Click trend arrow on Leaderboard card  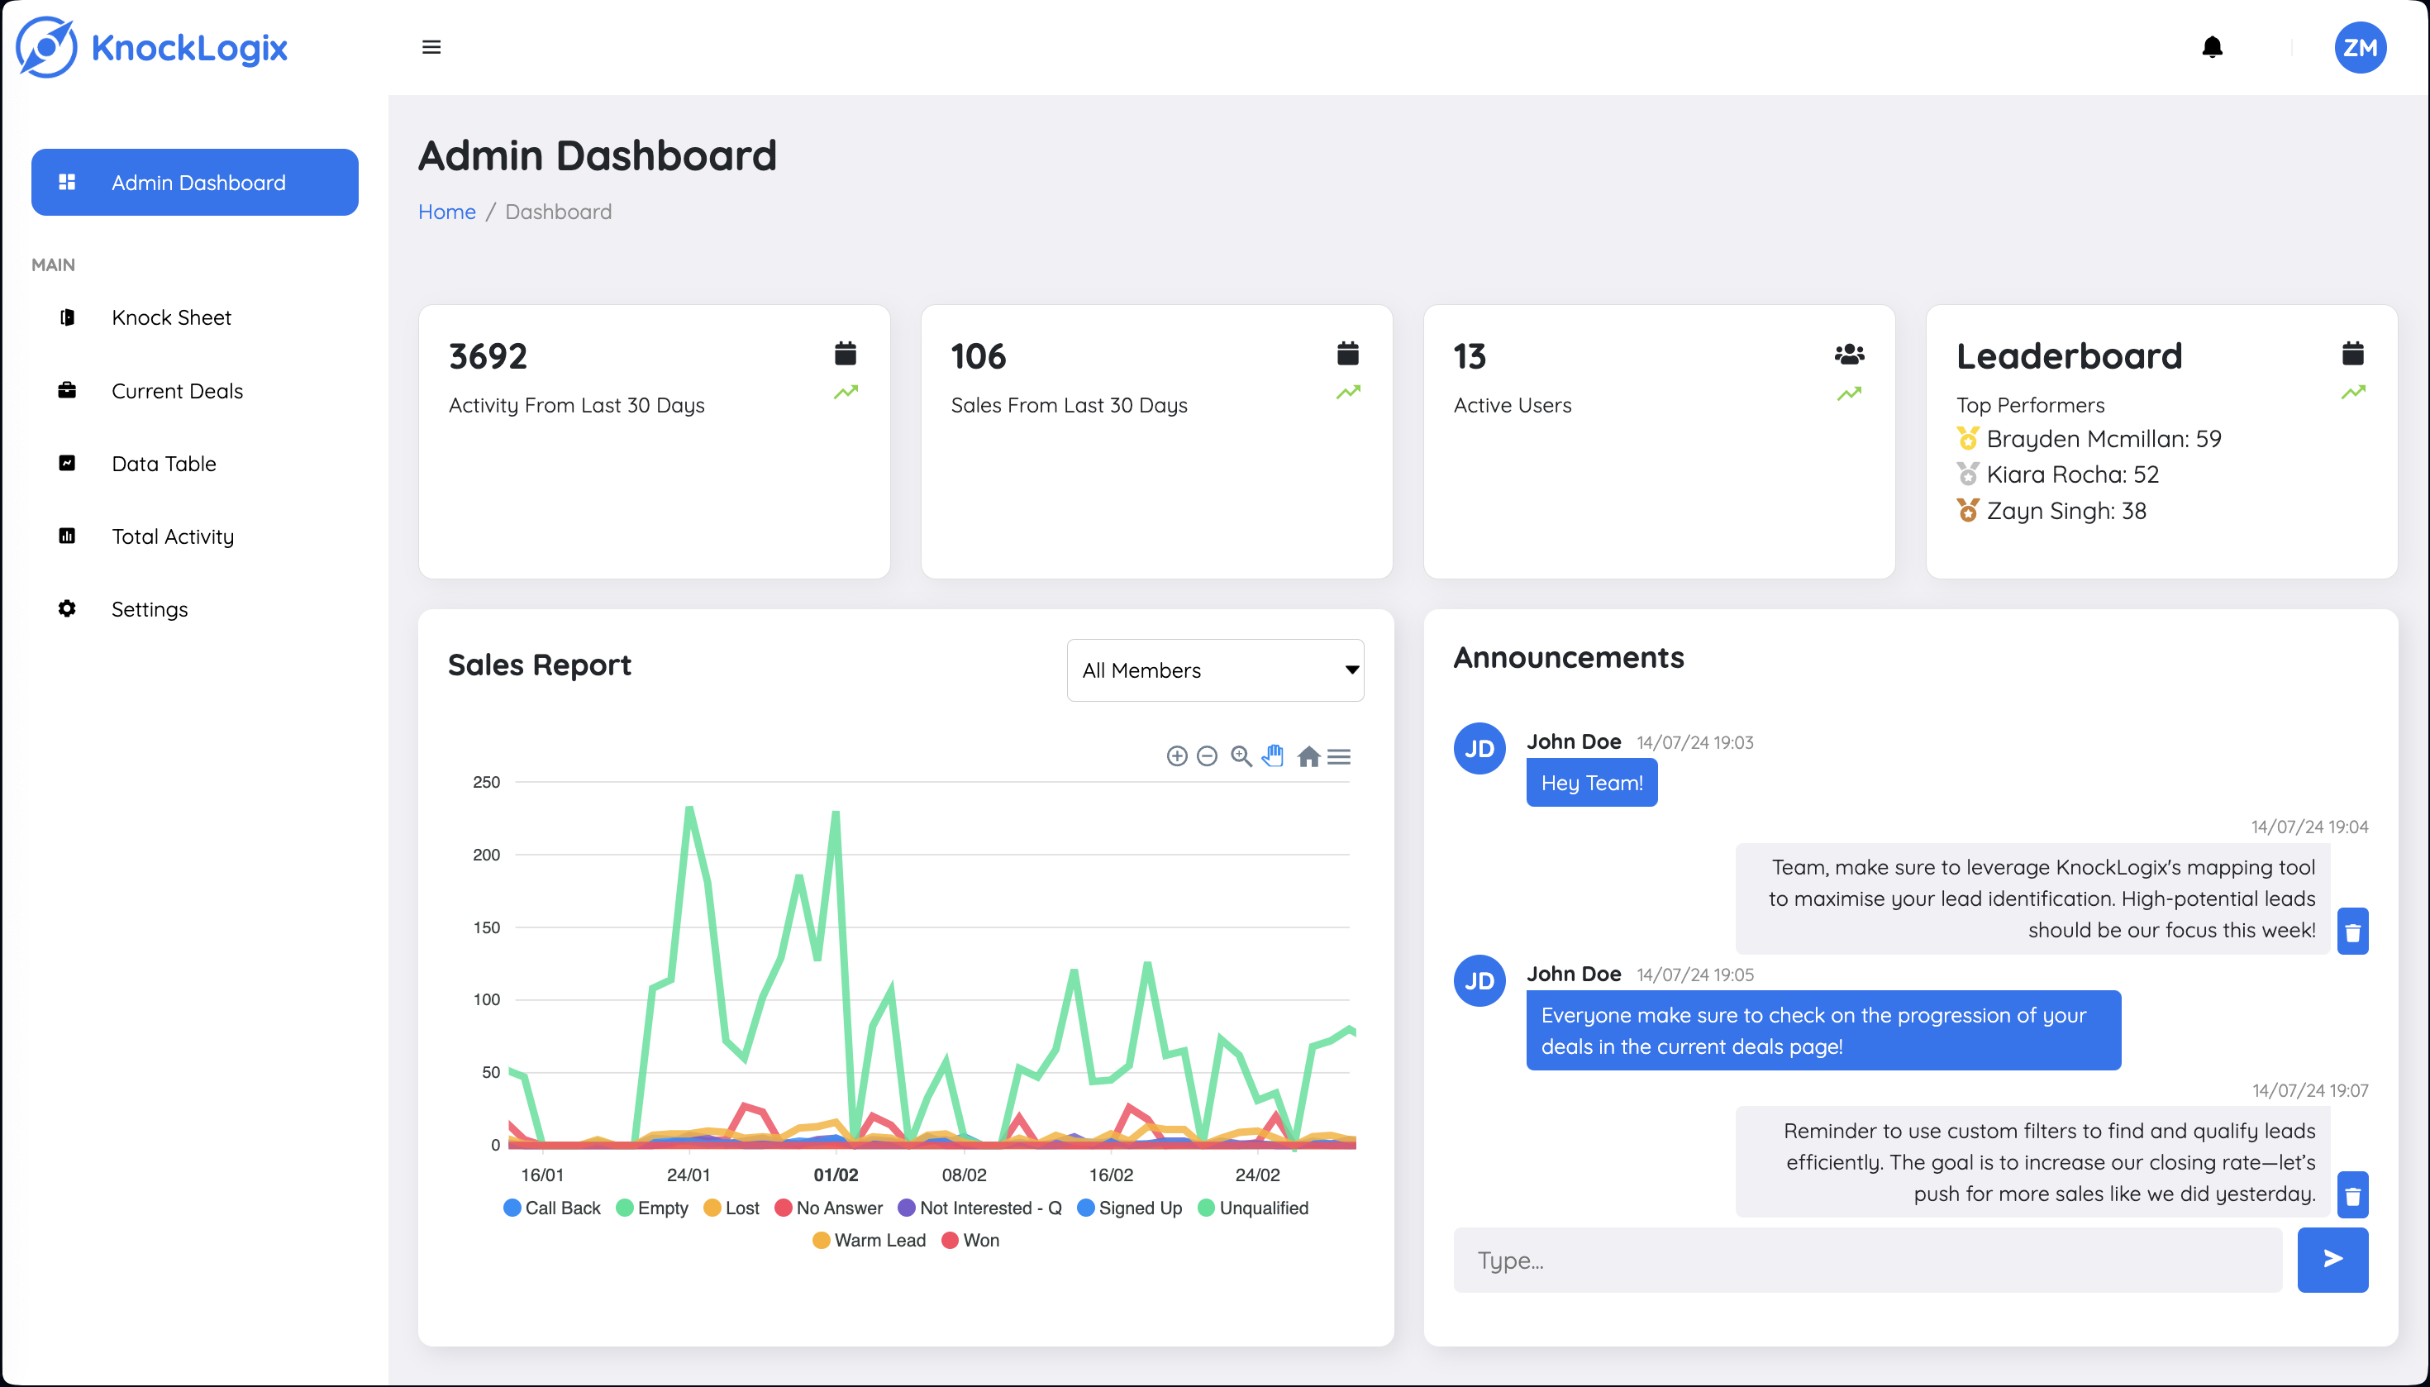click(x=2354, y=392)
